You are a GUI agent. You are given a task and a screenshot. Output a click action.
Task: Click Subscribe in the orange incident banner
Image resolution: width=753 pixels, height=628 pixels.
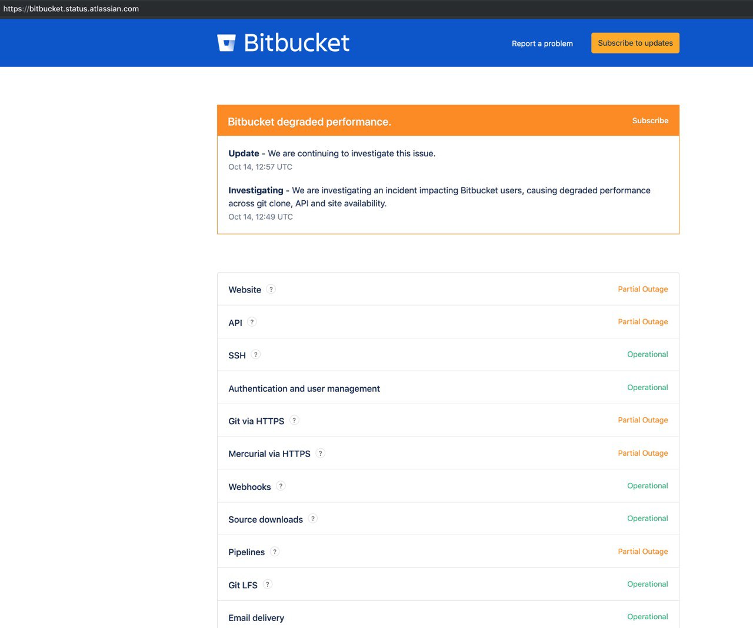(650, 120)
